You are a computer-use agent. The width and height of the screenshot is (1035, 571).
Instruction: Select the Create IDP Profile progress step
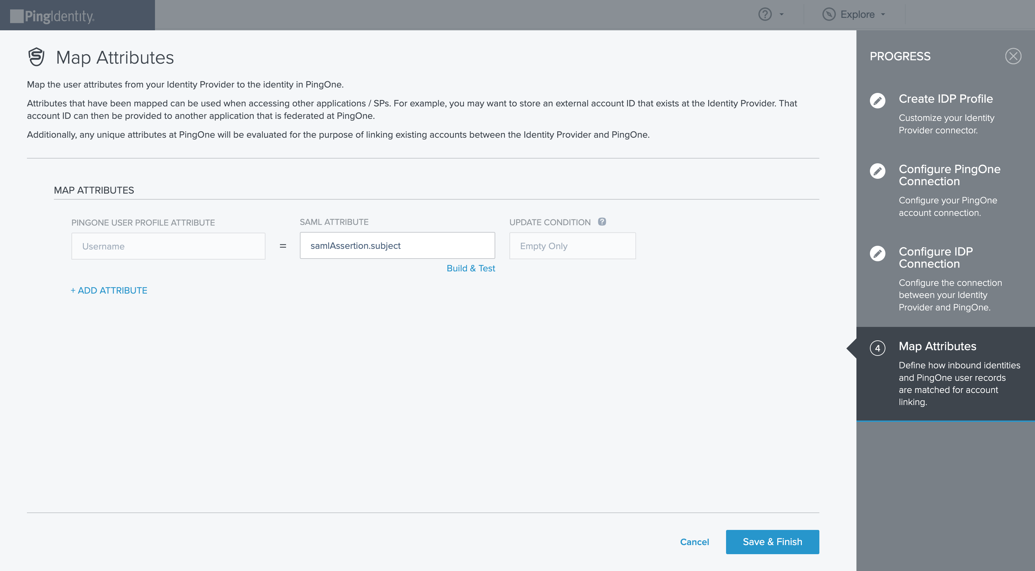(945, 99)
